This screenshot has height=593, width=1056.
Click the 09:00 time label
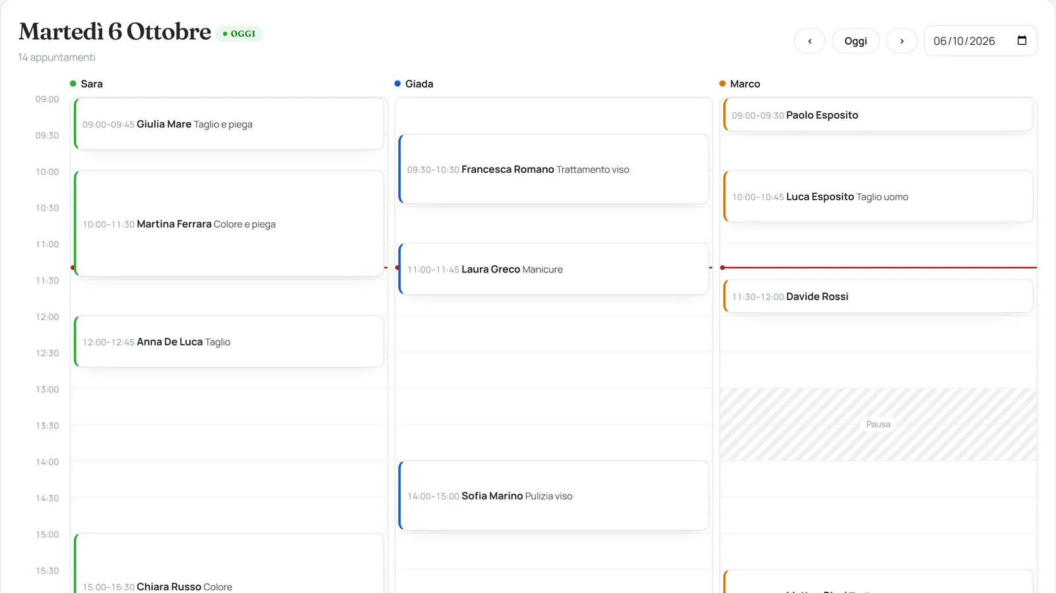[x=47, y=99]
